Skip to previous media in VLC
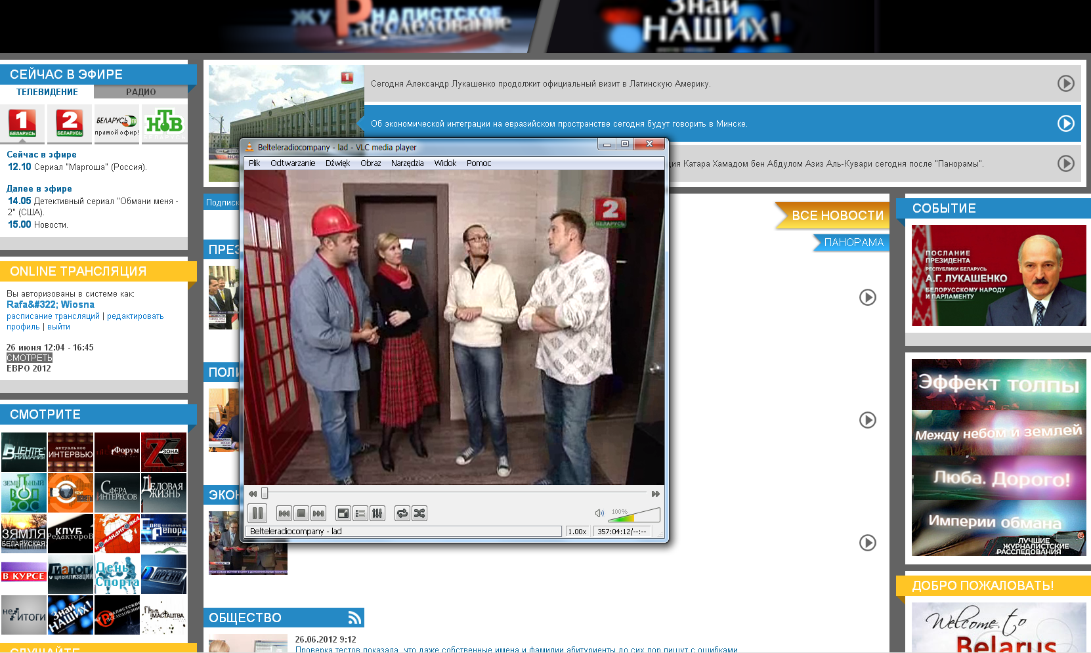This screenshot has width=1091, height=653. pos(284,513)
